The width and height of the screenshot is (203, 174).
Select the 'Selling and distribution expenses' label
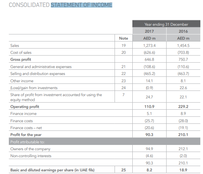point(38,74)
